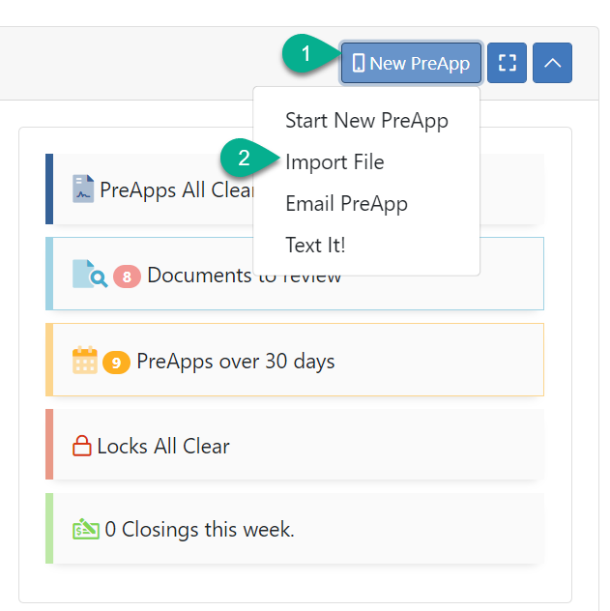
Task: Open Locks All Clear card
Action: [x=163, y=447]
